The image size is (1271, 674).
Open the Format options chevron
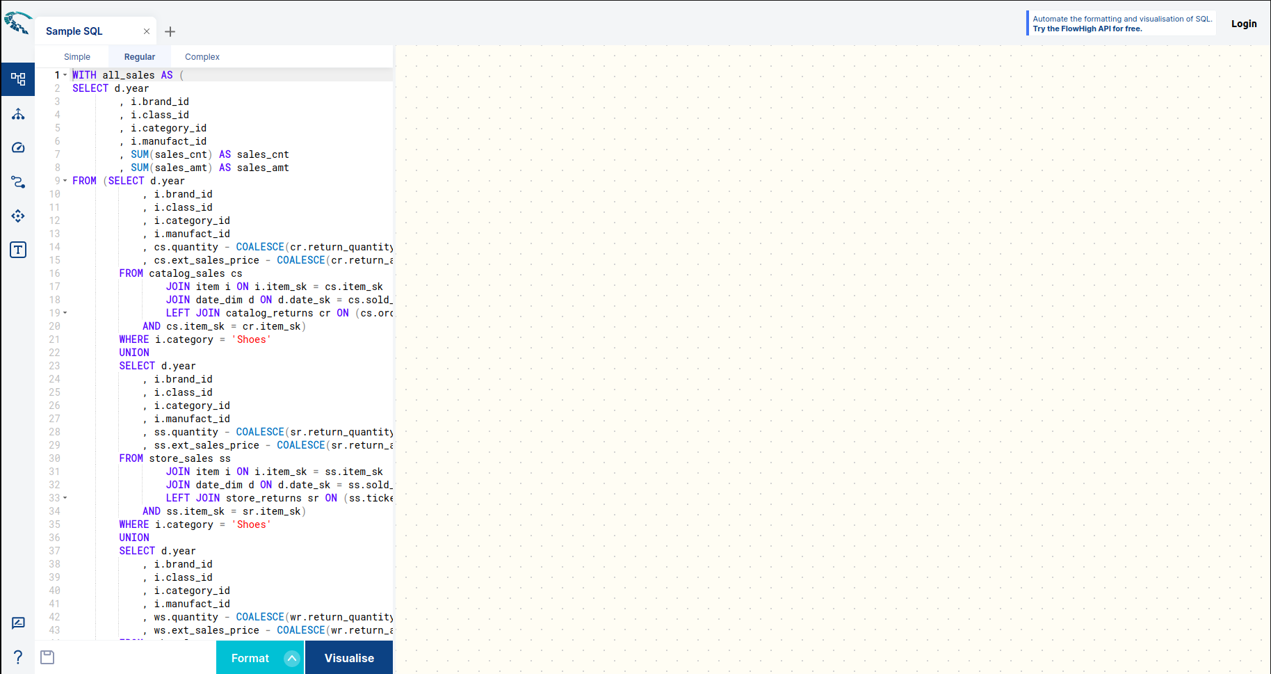[x=292, y=658]
